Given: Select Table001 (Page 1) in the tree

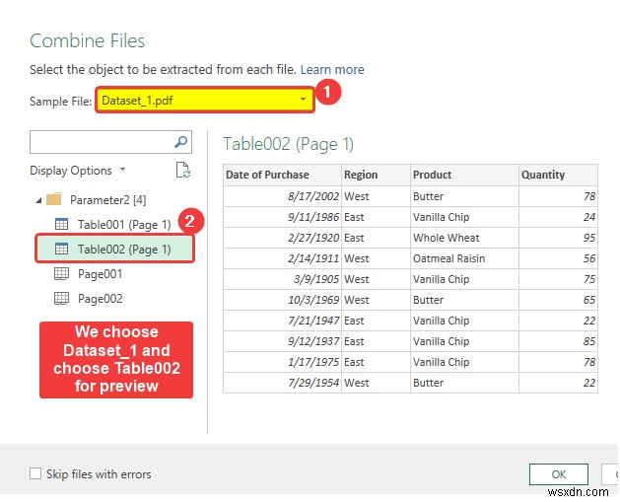Looking at the screenshot, I should (124, 224).
